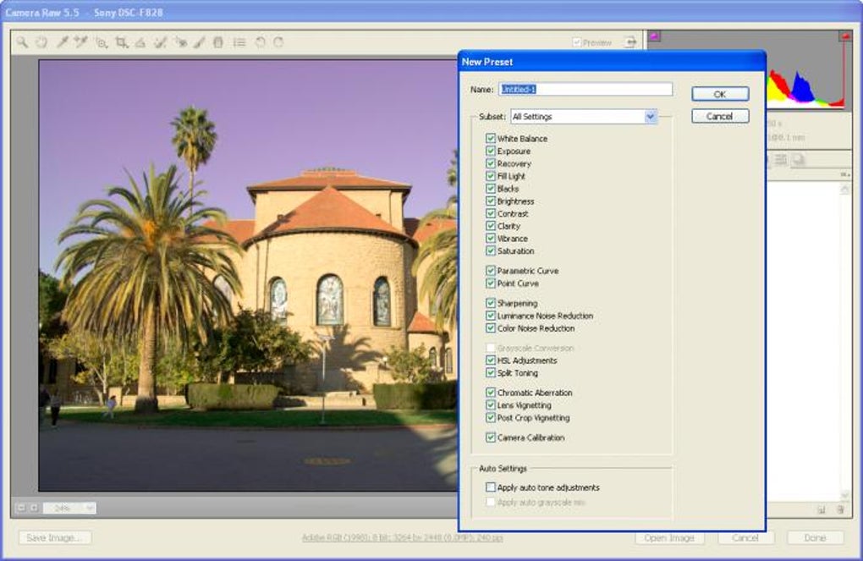Click the new preset icon in Presets panel
The width and height of the screenshot is (863, 561).
(x=822, y=509)
